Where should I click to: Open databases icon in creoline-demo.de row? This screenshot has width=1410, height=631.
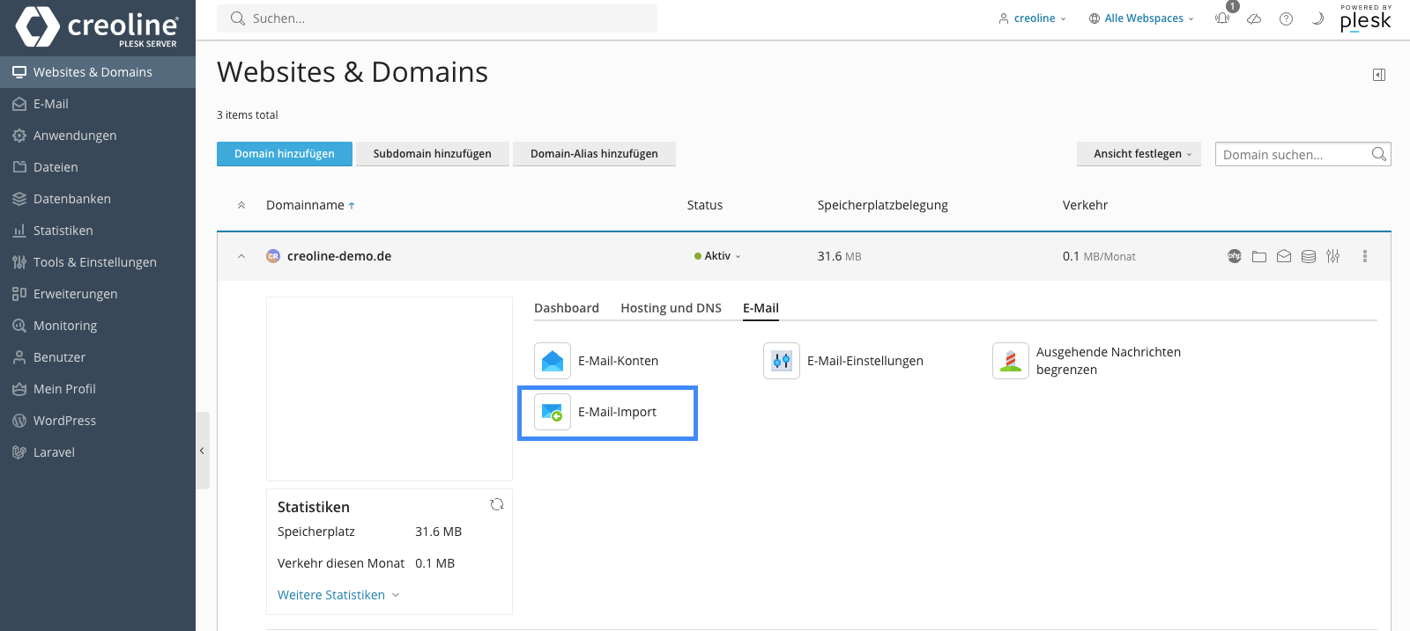1309,256
